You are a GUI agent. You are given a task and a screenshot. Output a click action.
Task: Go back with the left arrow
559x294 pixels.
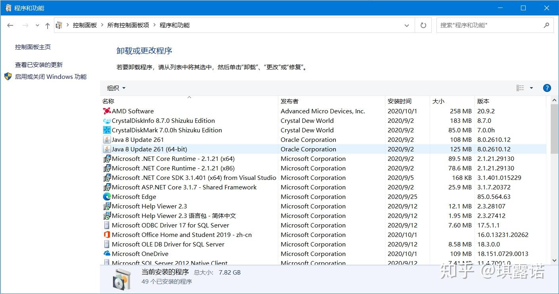(x=10, y=25)
